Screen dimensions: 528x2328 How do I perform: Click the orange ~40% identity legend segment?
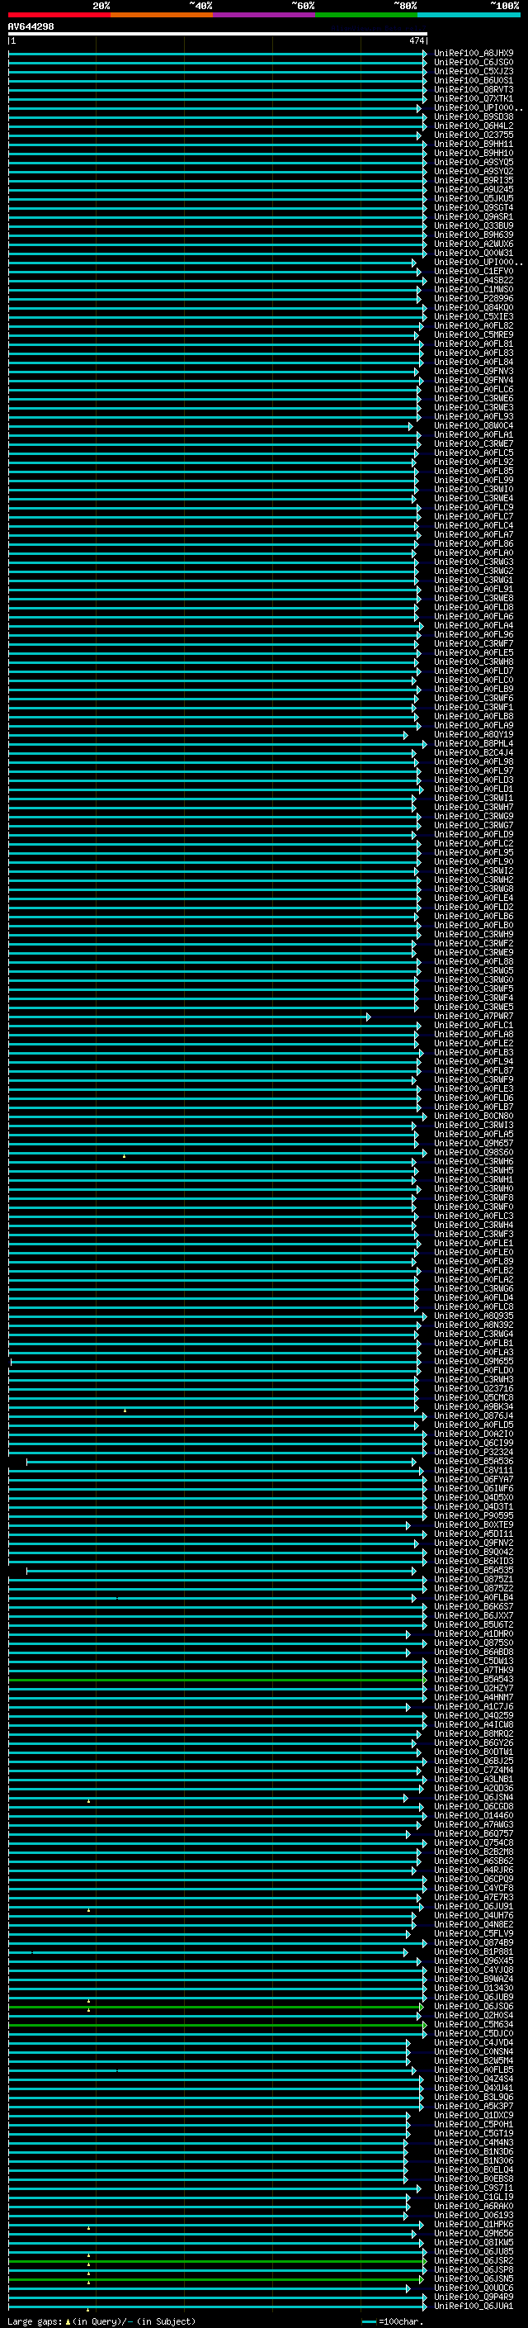tap(163, 15)
